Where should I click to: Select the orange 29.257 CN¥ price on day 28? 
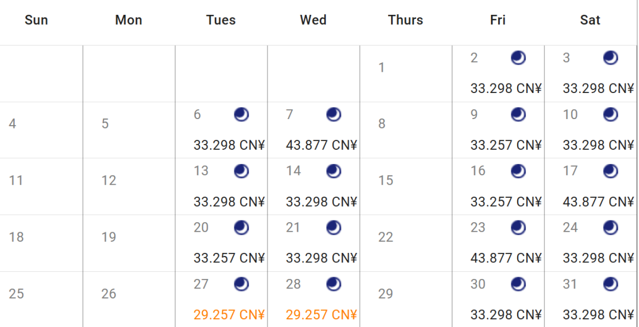point(321,315)
